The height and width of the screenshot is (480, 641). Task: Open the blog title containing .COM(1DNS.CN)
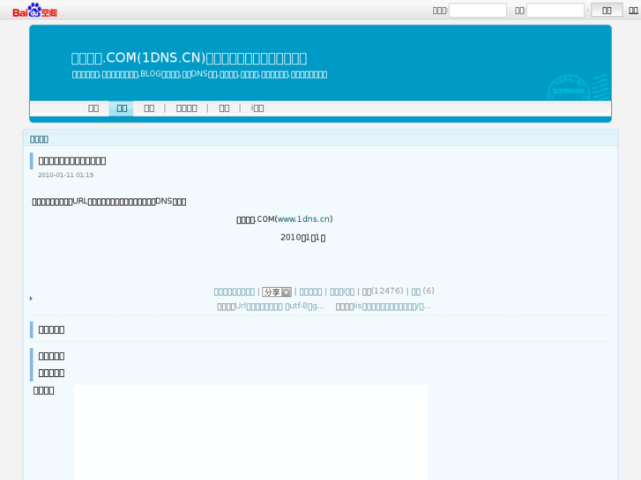pos(189,58)
